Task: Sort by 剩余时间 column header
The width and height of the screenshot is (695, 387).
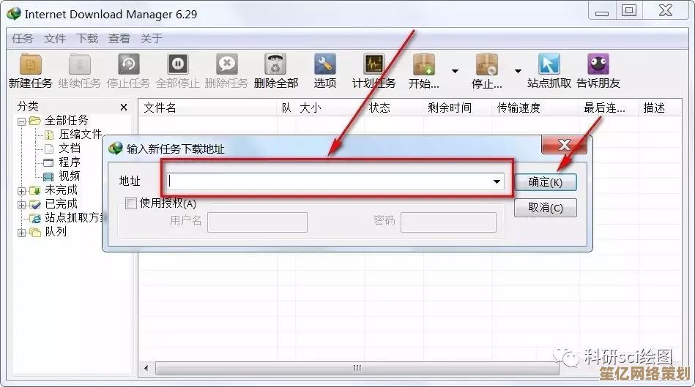Action: click(x=458, y=108)
